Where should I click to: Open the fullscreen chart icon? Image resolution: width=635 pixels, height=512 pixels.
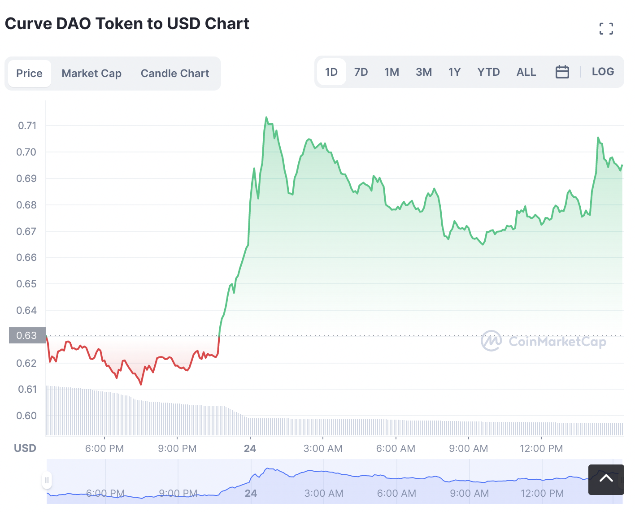click(x=606, y=29)
